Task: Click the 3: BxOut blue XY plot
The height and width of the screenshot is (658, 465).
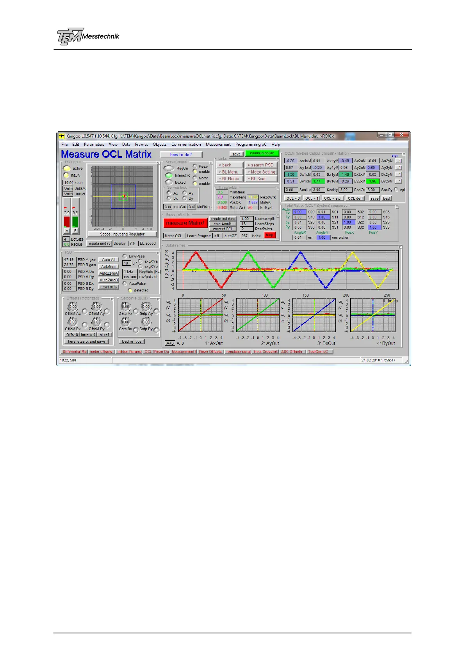Action: (314, 315)
